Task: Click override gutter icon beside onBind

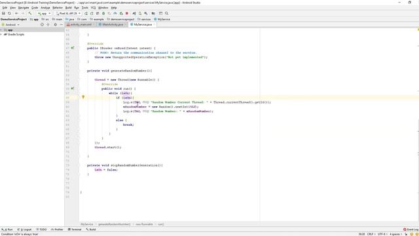Action: coord(72,48)
